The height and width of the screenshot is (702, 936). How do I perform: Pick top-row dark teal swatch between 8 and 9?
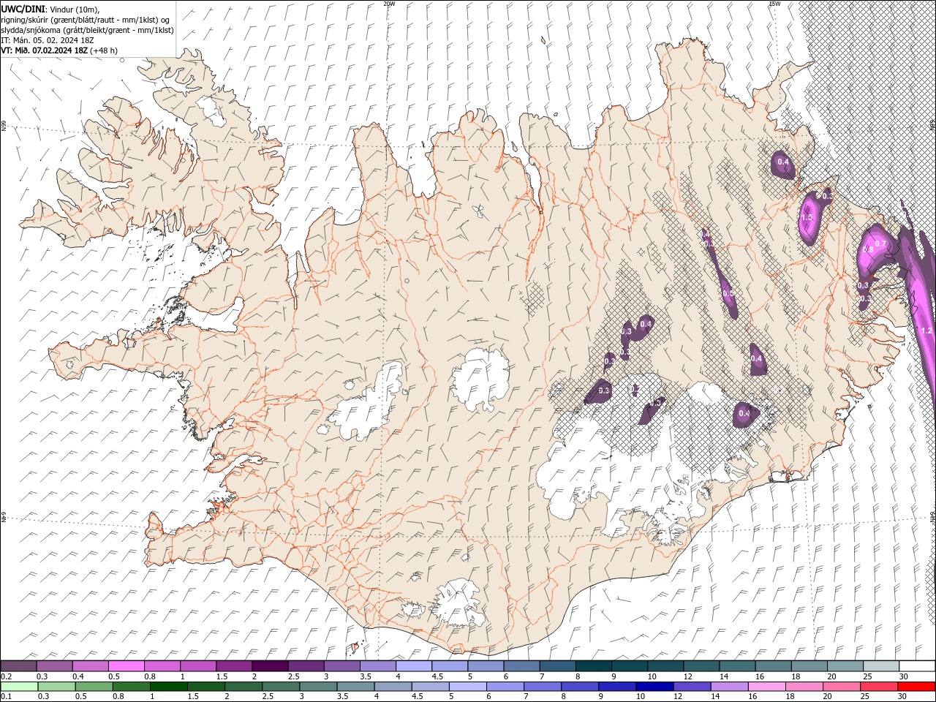click(x=593, y=666)
